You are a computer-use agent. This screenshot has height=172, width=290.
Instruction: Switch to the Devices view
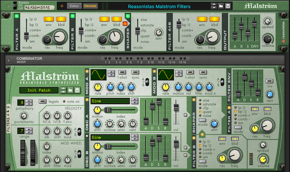90,6
